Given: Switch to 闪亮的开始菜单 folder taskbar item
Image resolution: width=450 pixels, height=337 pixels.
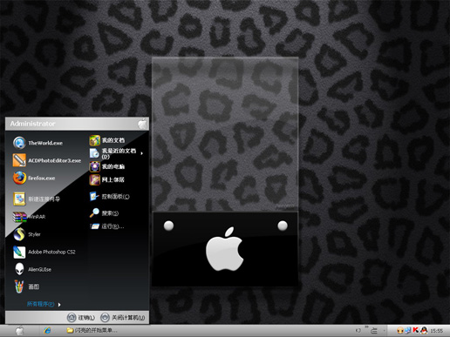Looking at the screenshot, I should 92,330.
